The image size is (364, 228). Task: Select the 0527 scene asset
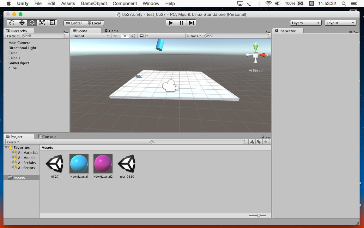55,166
